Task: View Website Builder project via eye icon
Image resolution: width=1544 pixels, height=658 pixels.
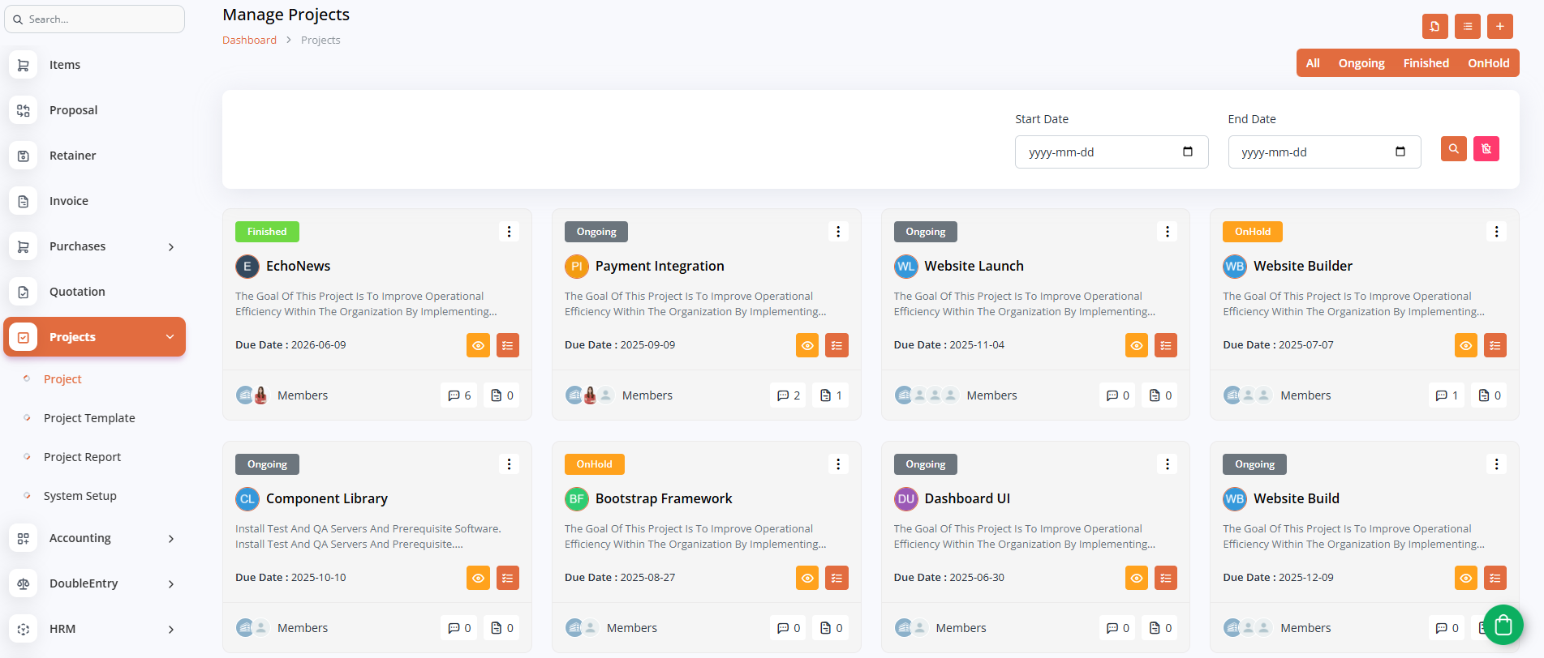Action: click(x=1465, y=345)
